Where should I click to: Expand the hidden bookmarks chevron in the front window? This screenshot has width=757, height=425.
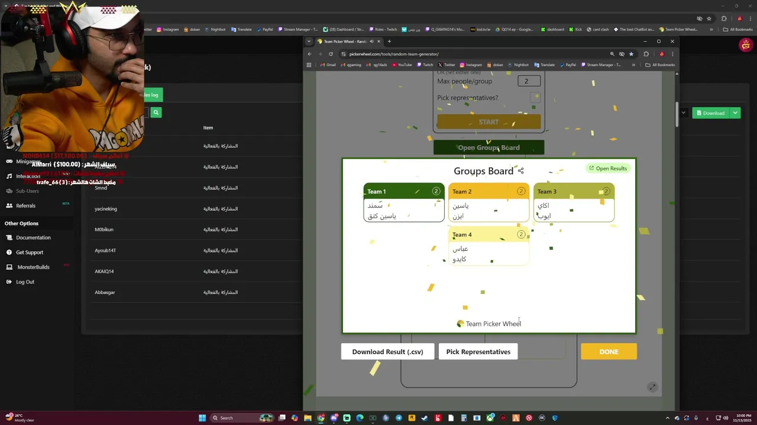[x=633, y=65]
